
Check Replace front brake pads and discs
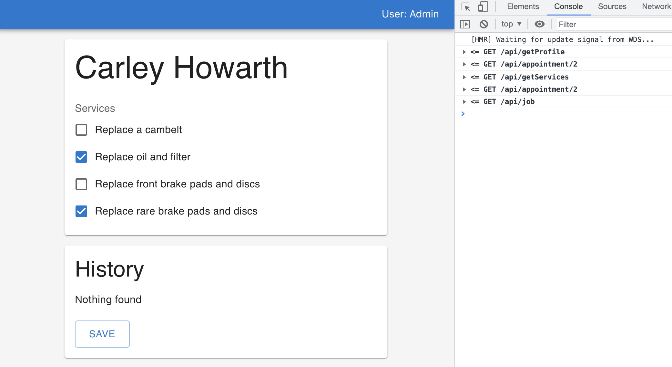coord(81,184)
